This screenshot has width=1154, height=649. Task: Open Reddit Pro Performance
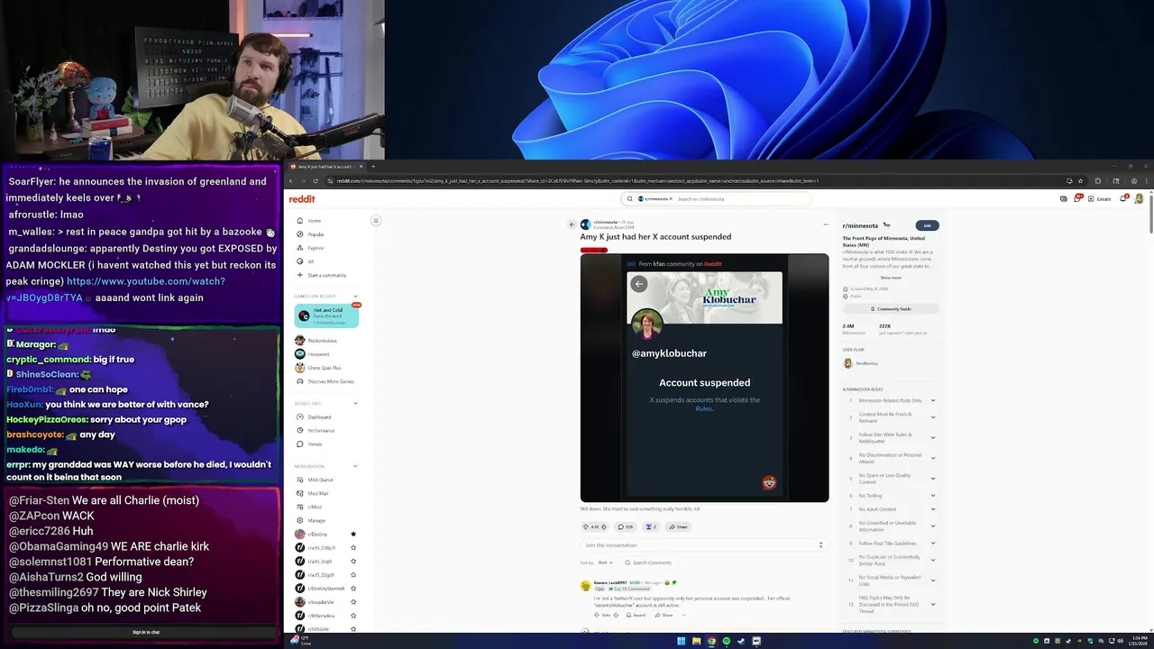[321, 431]
